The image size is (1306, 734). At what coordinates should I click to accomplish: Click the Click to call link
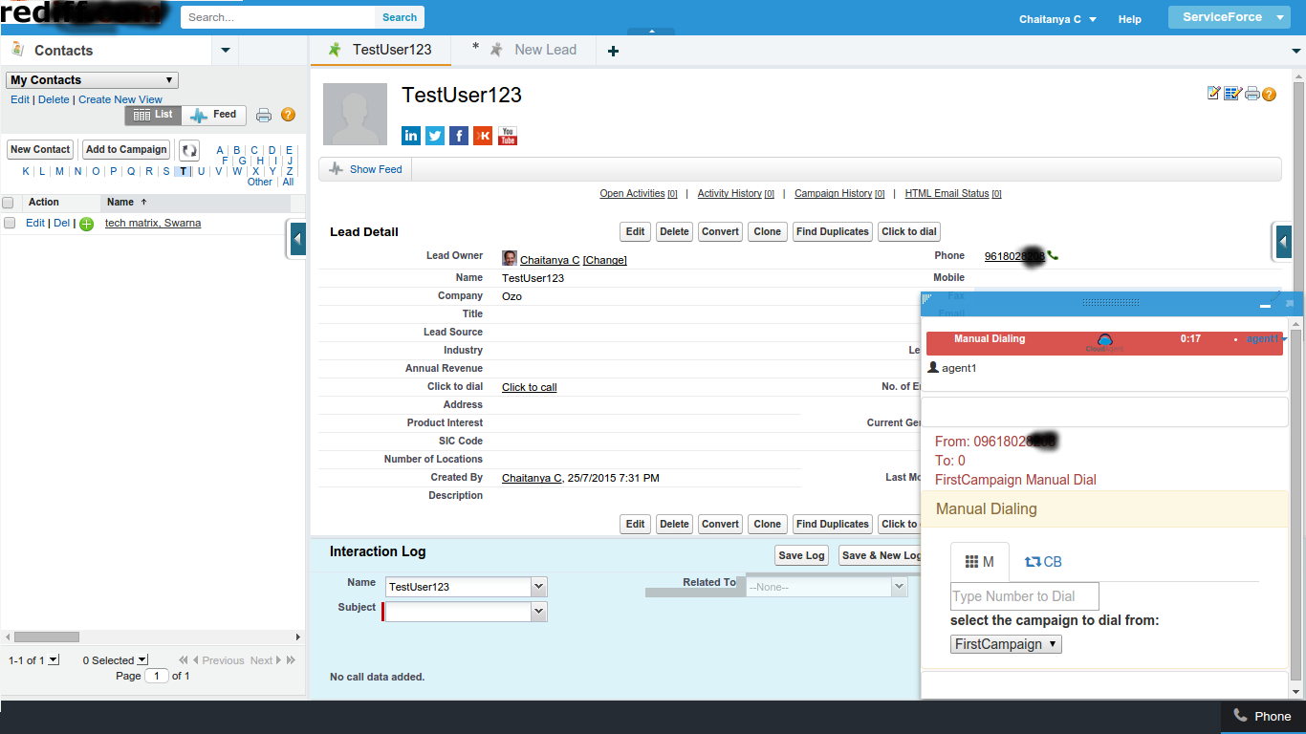click(x=528, y=386)
